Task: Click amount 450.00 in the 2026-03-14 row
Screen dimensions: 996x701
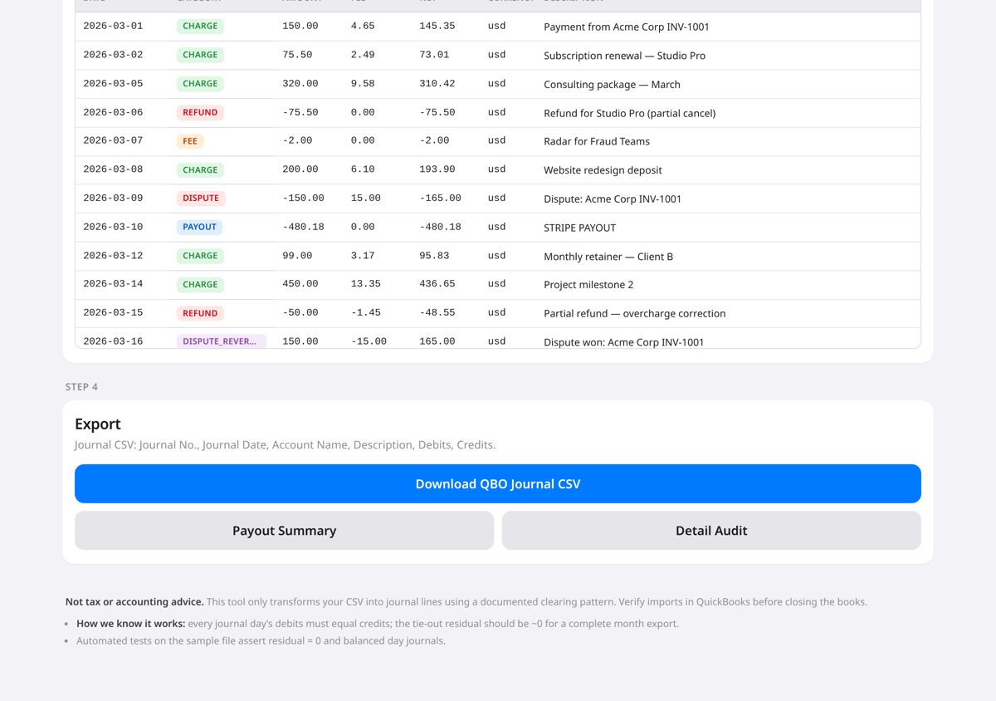Action: [x=300, y=284]
